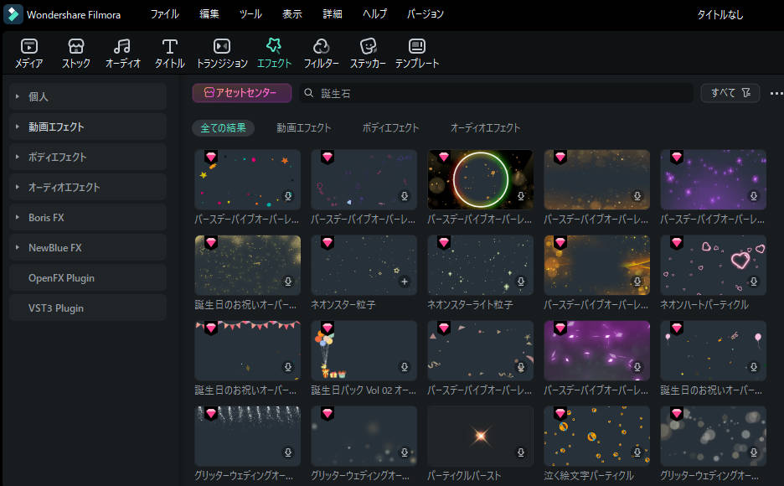Switch to the オーディオエフェクト results tab
This screenshot has width=784, height=486.
pos(485,128)
